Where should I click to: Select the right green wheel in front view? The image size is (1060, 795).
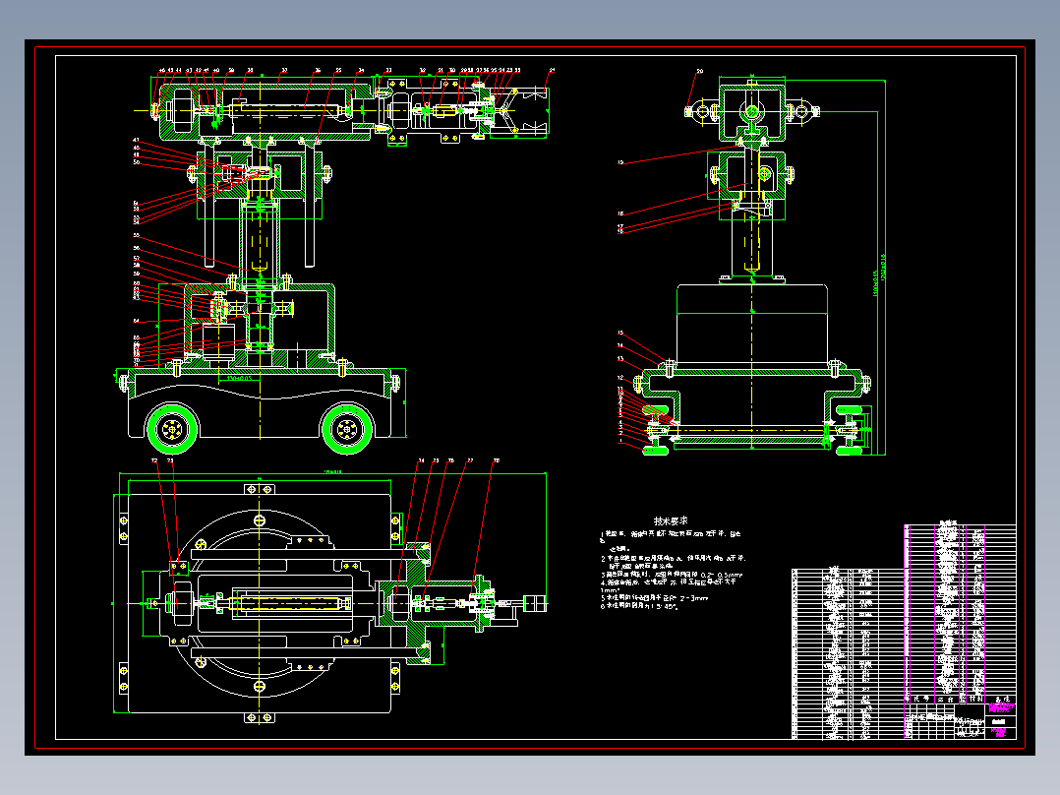click(347, 429)
